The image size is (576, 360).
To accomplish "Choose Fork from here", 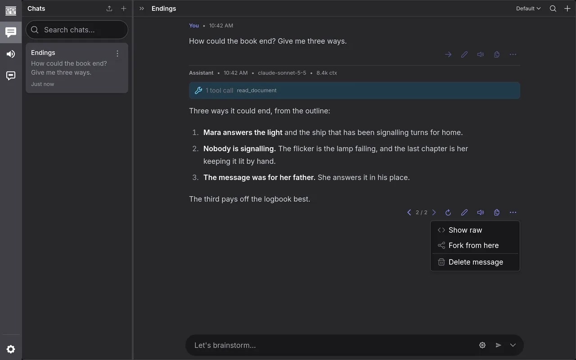I will 475,245.
